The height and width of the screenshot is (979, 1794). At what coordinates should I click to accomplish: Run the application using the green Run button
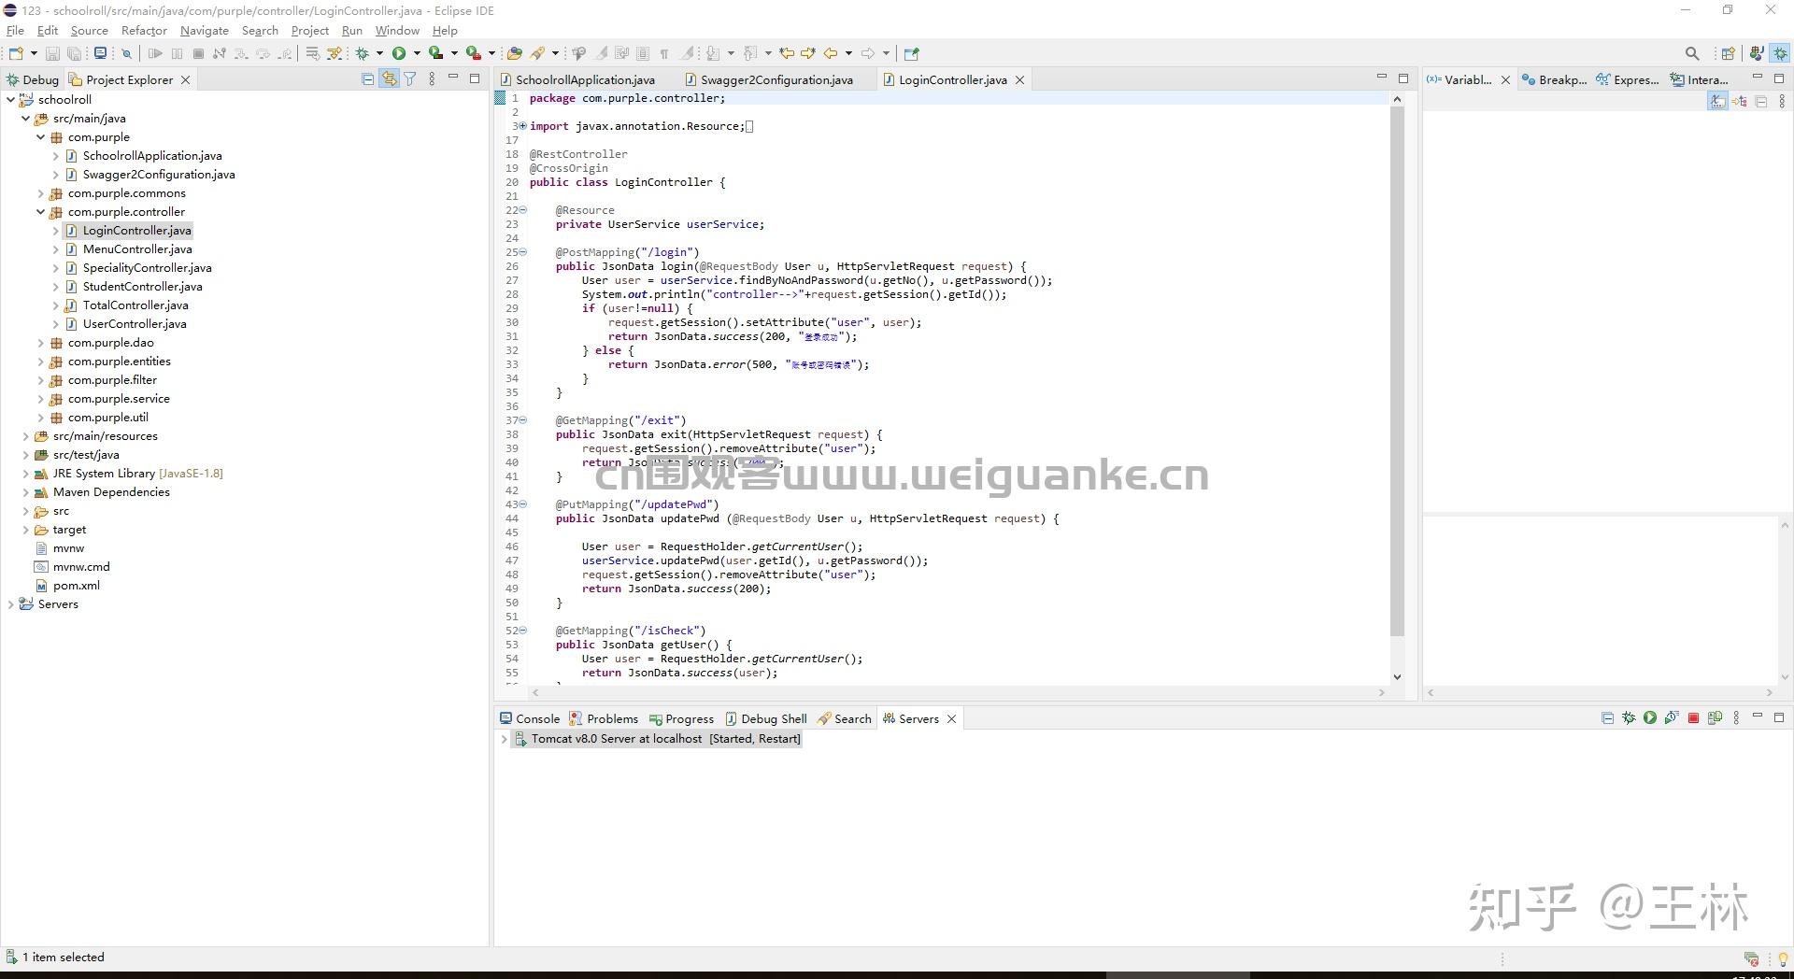tap(399, 53)
